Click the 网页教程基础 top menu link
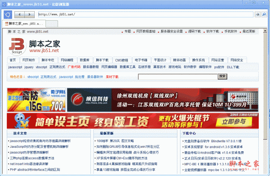 (146, 31)
